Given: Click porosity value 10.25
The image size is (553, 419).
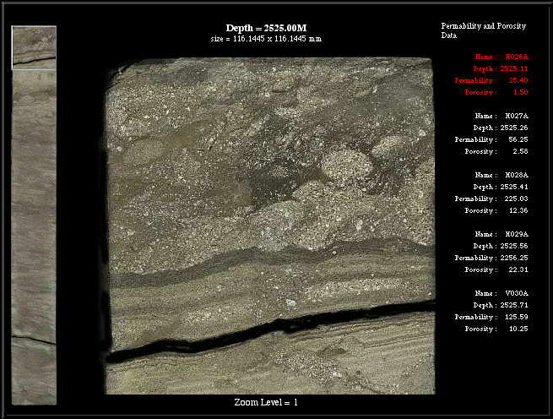Looking at the screenshot, I should coord(518,329).
